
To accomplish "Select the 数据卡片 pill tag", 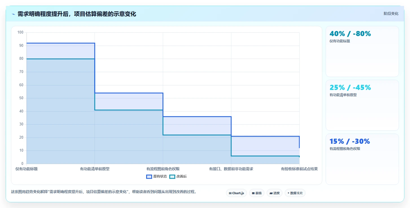I will click(x=295, y=193).
